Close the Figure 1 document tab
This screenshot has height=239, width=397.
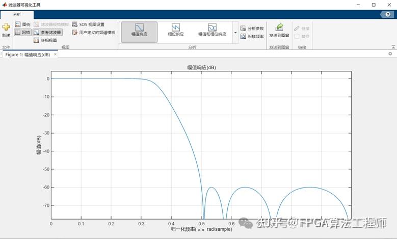coord(55,55)
